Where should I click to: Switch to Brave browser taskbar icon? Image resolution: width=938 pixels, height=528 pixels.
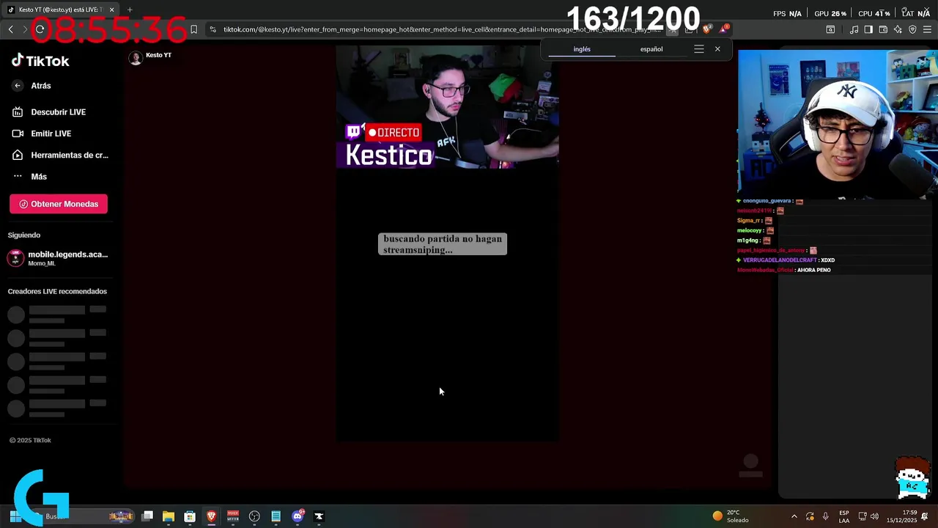tap(211, 516)
